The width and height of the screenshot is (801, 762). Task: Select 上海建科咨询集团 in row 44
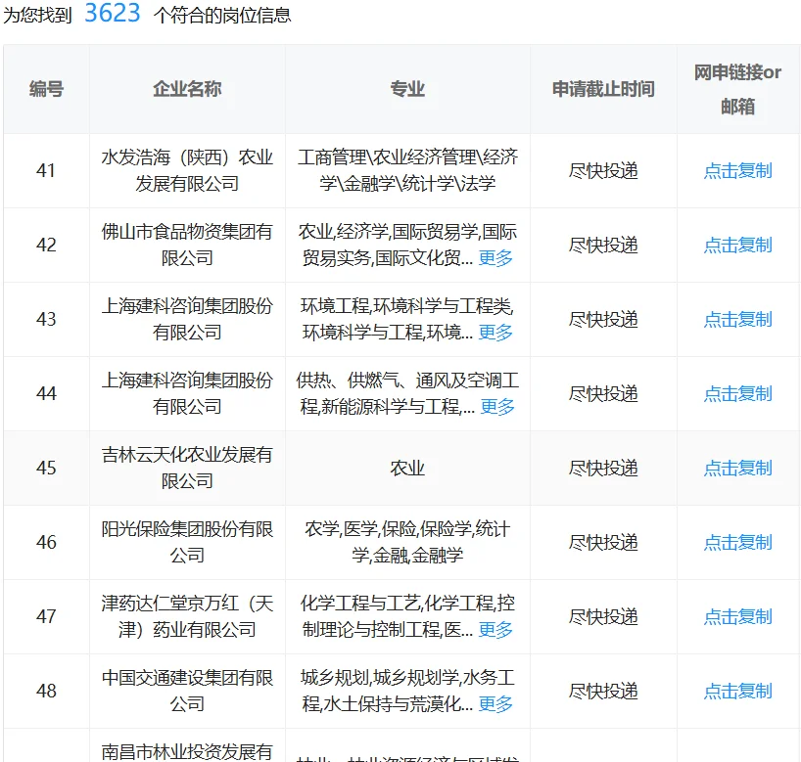187,393
